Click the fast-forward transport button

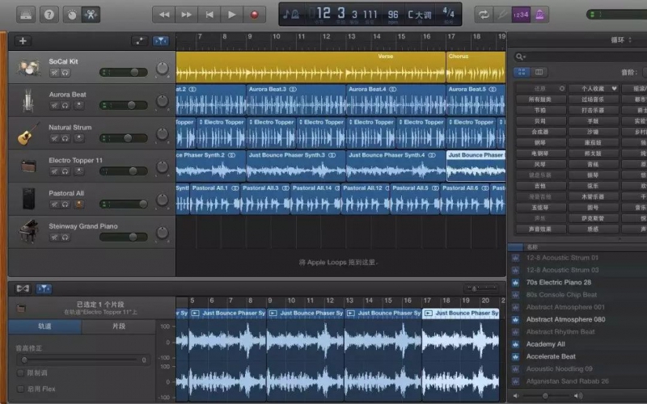[x=187, y=15]
